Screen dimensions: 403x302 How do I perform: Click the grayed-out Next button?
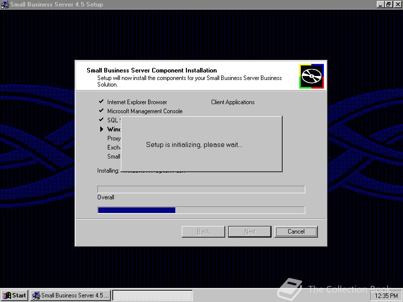pos(250,232)
